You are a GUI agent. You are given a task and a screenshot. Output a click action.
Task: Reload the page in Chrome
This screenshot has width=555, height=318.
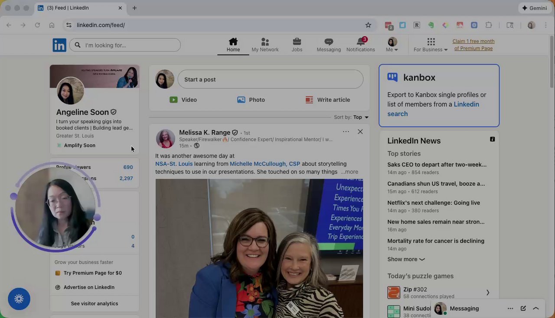click(37, 25)
